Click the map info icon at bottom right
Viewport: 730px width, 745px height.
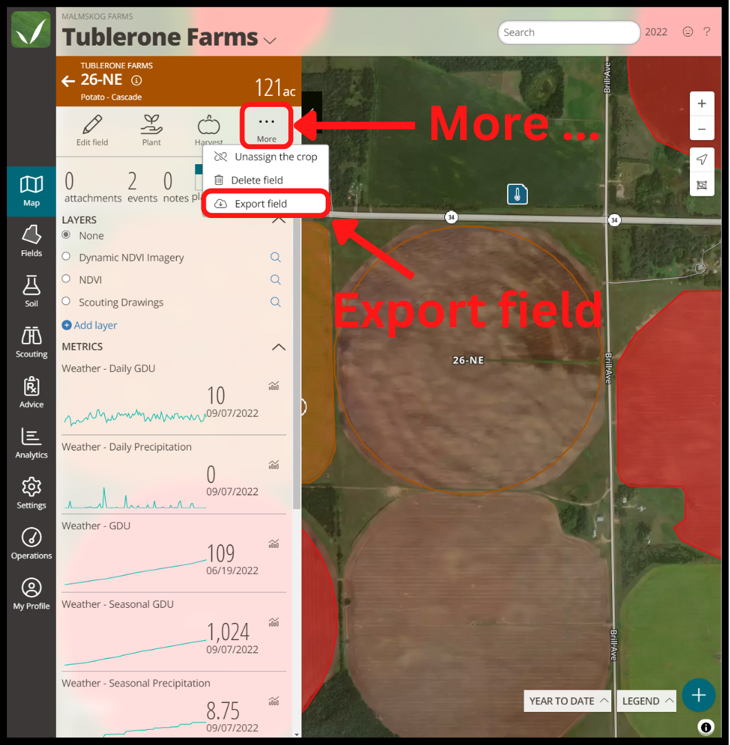point(706,727)
